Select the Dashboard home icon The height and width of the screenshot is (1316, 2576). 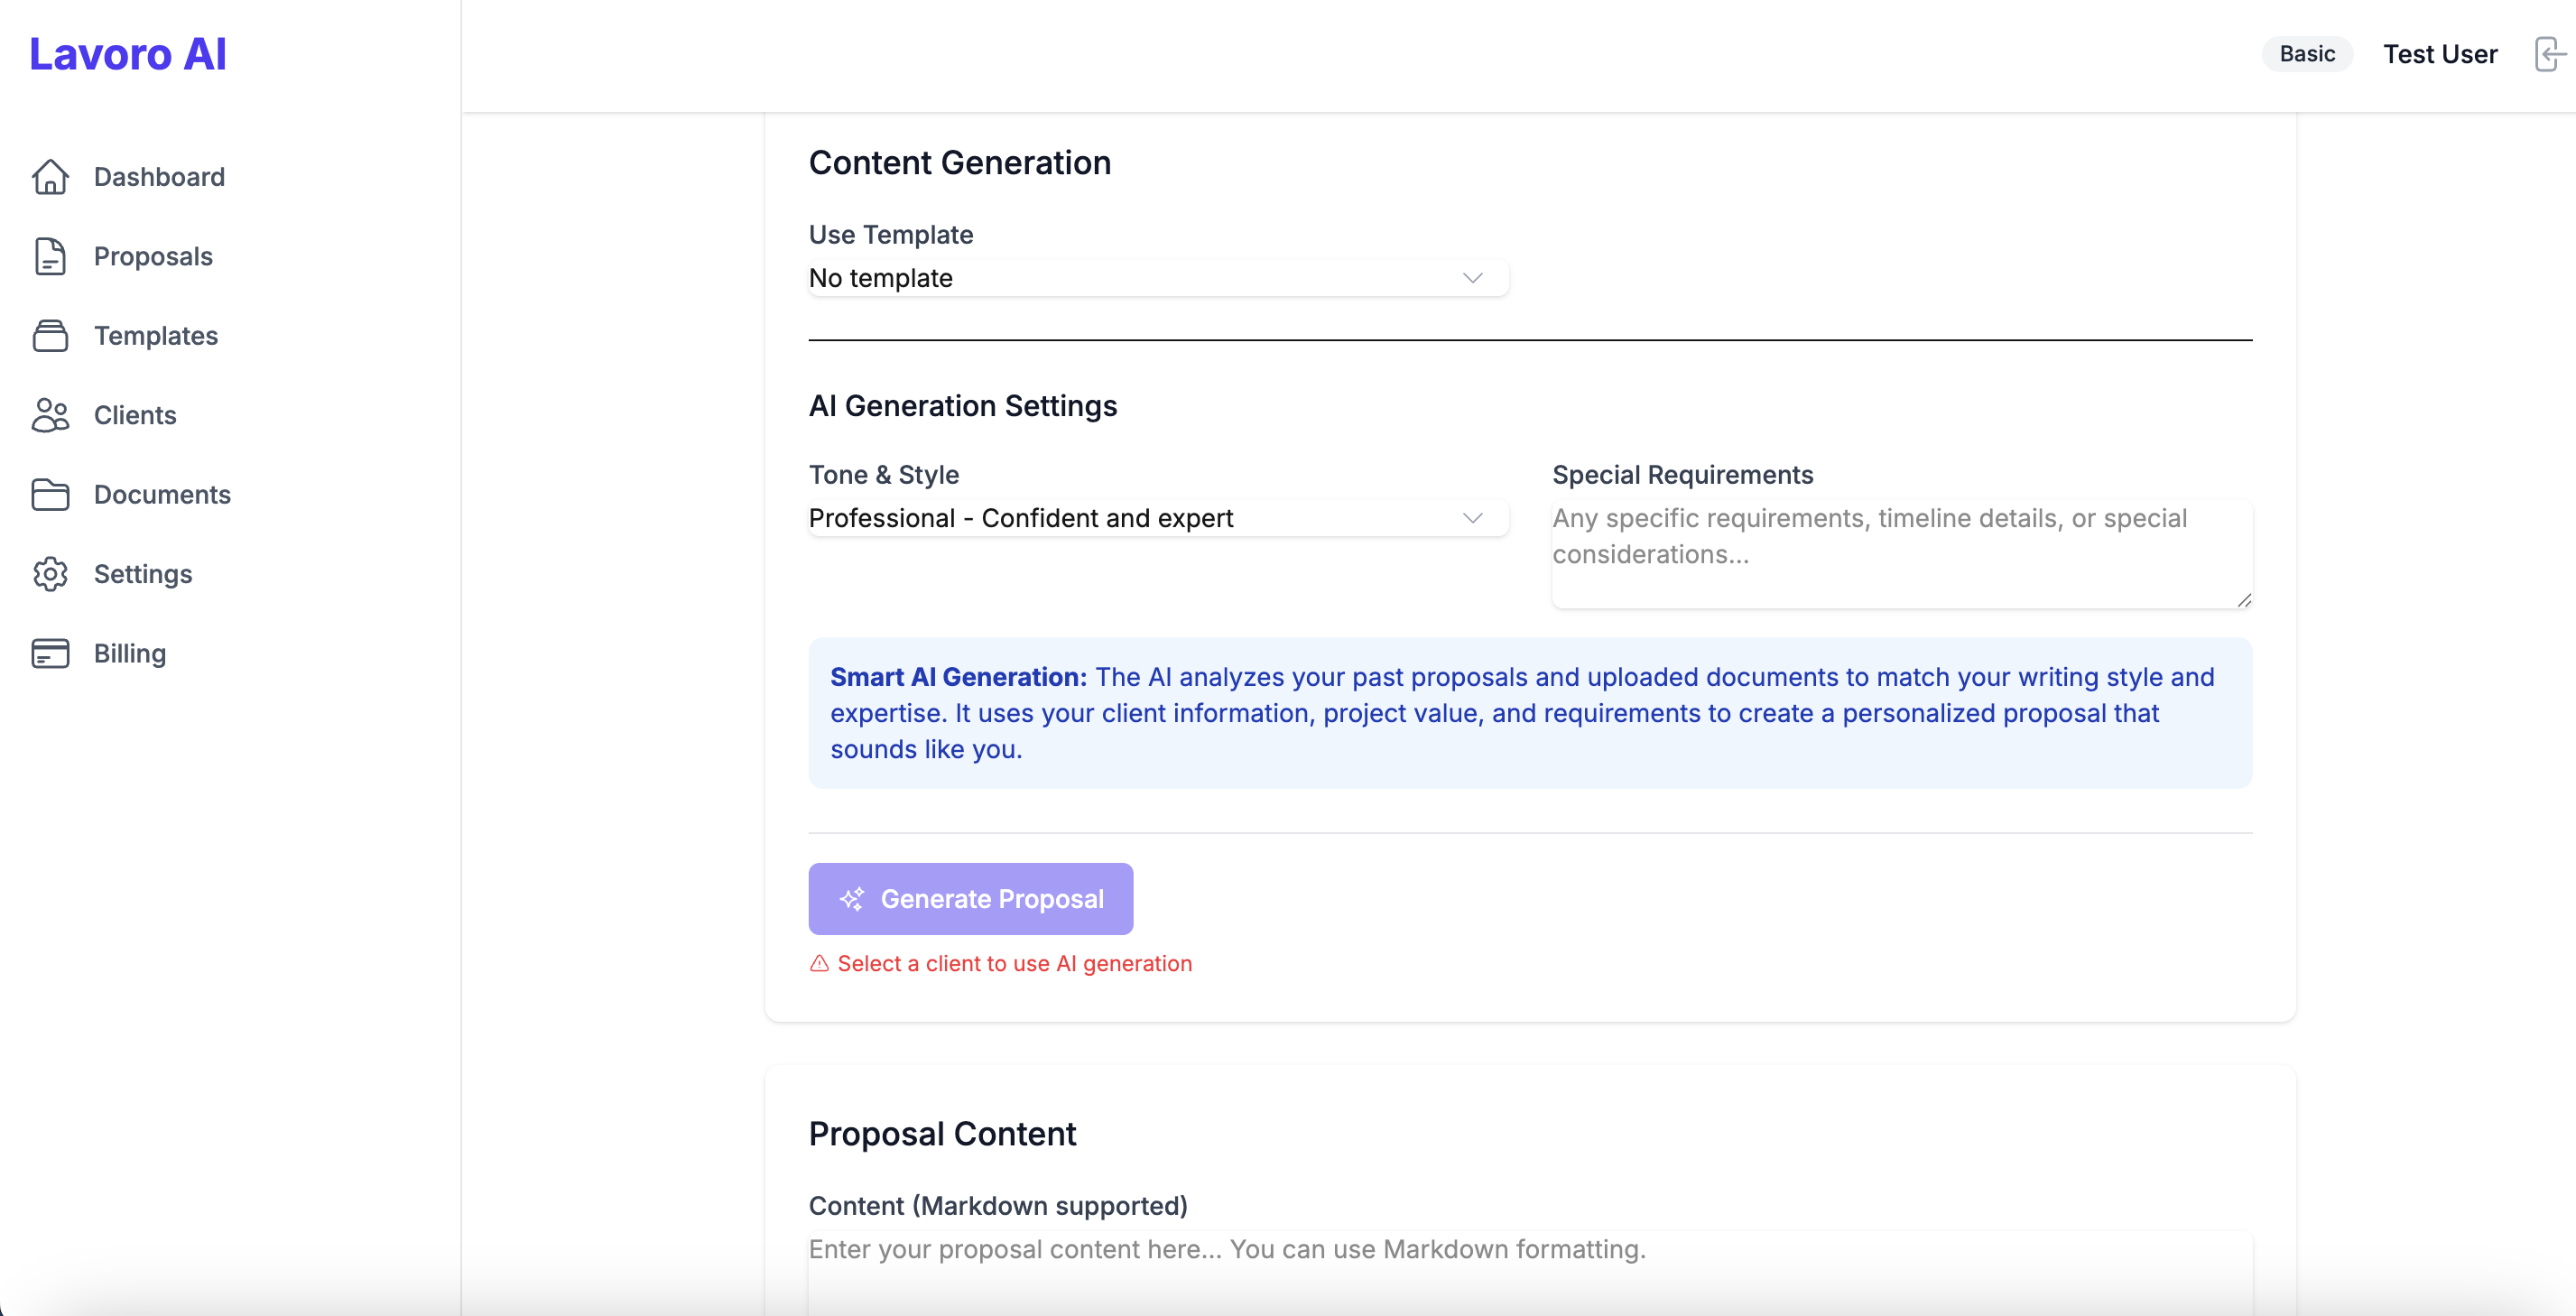pyautogui.click(x=51, y=176)
